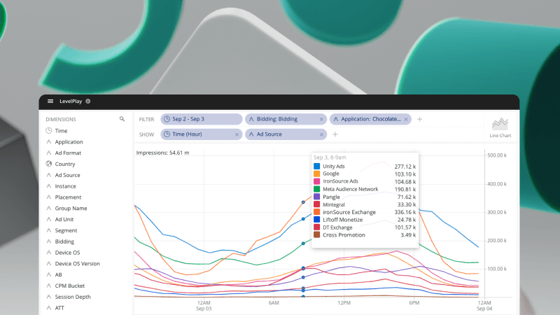The image size is (560, 315).
Task: Open the Time (Hour) breakdown selector
Action: point(197,134)
